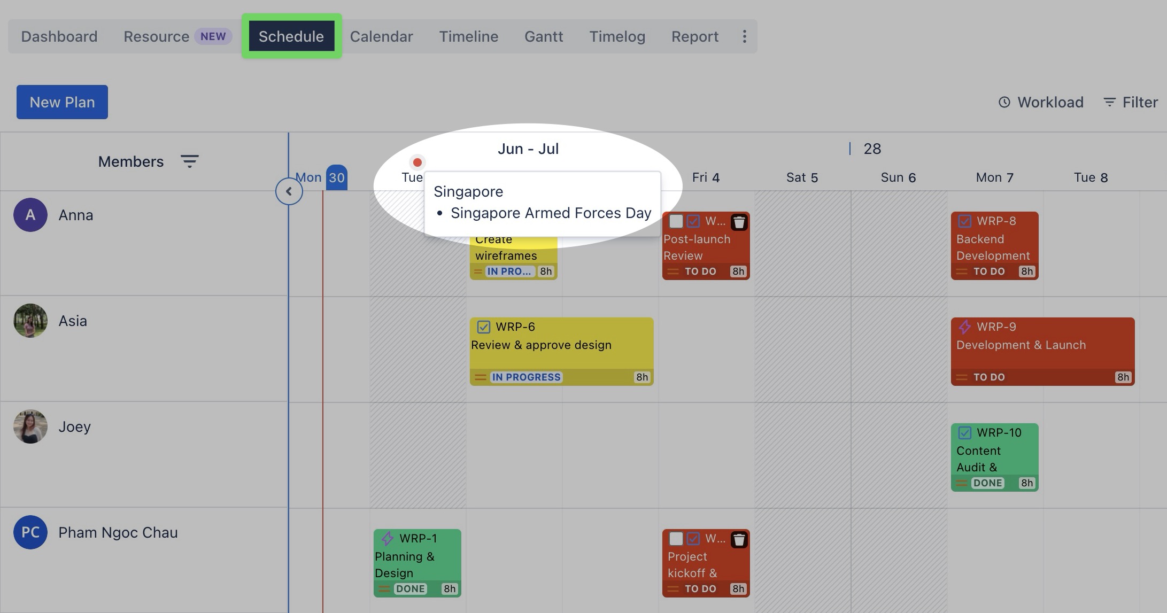Open the three-dot menu after Report

pos(744,36)
